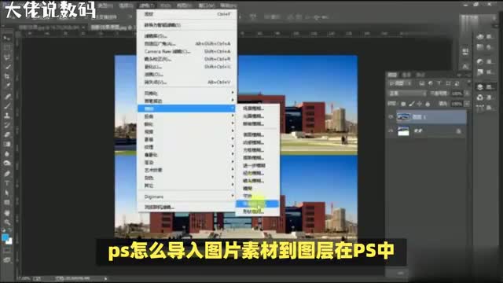
Task: Open collapsed Layers panel icon in dock
Action: coord(480,87)
